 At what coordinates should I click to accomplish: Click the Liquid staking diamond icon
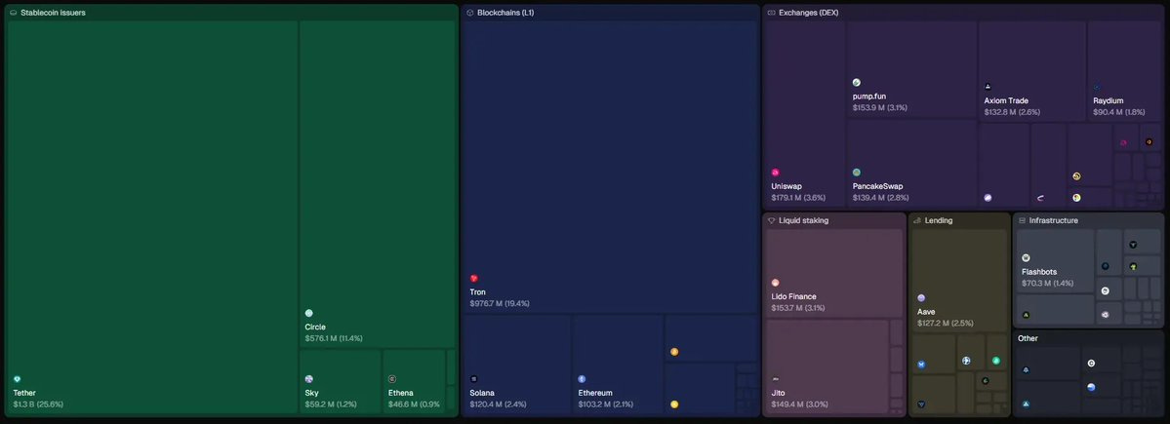pyautogui.click(x=772, y=220)
